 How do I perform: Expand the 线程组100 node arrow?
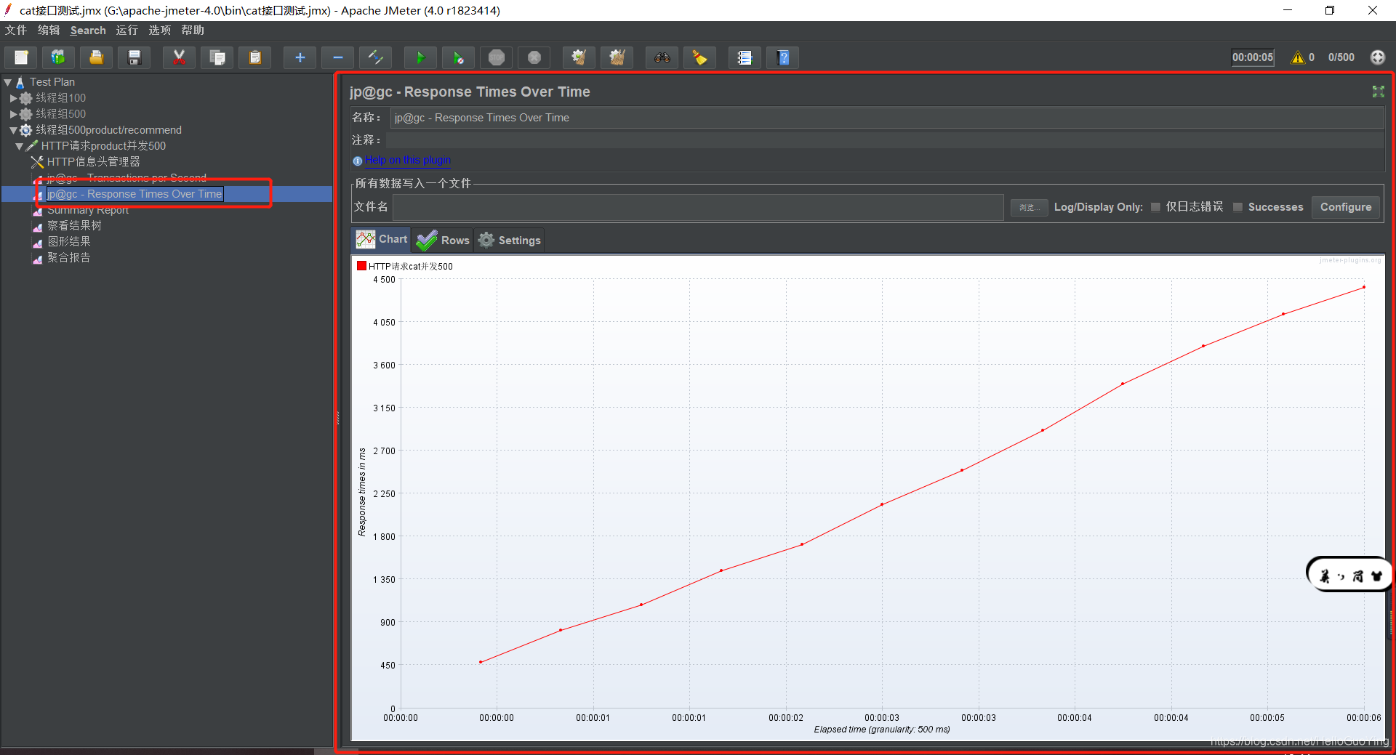13,98
